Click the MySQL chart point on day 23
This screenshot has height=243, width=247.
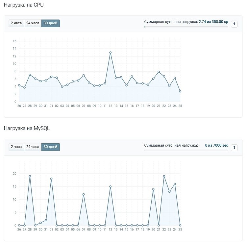pos(169,192)
